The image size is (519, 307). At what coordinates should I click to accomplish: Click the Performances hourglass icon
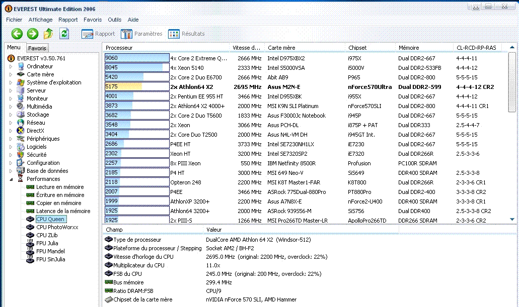pyautogui.click(x=21, y=179)
